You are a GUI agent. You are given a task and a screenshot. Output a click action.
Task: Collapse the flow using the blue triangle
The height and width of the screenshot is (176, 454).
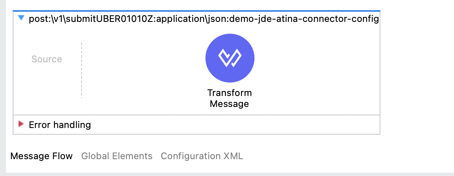21,19
